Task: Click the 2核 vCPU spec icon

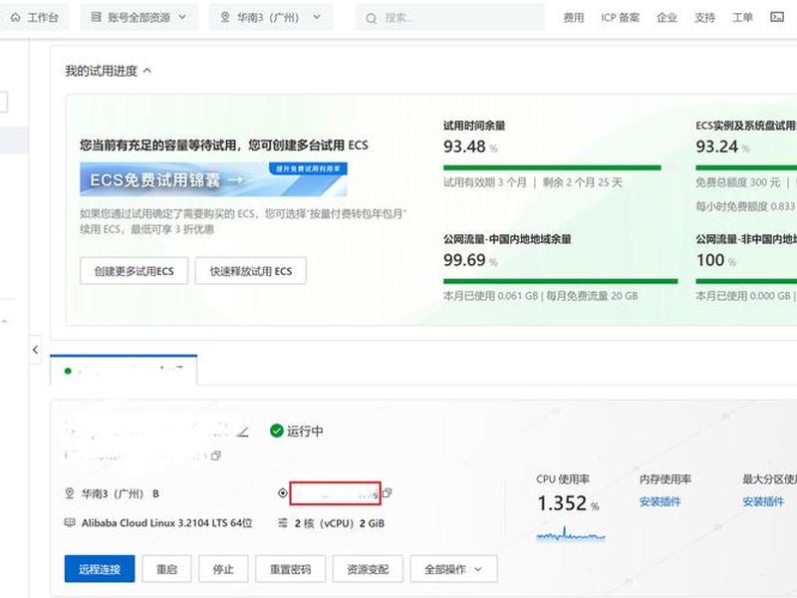Action: point(283,522)
